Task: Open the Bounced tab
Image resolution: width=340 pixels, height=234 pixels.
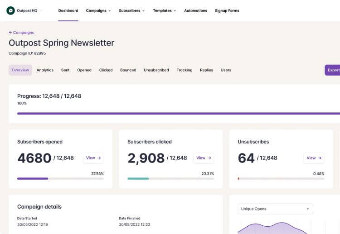Action: [128, 70]
